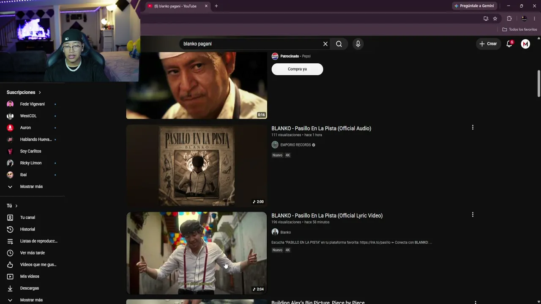Image resolution: width=541 pixels, height=304 pixels.
Task: Click the Compra ya button
Action: tap(297, 69)
